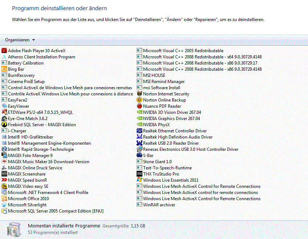
Task: Select the BurnRecovery program entry
Action: [x=18, y=75]
